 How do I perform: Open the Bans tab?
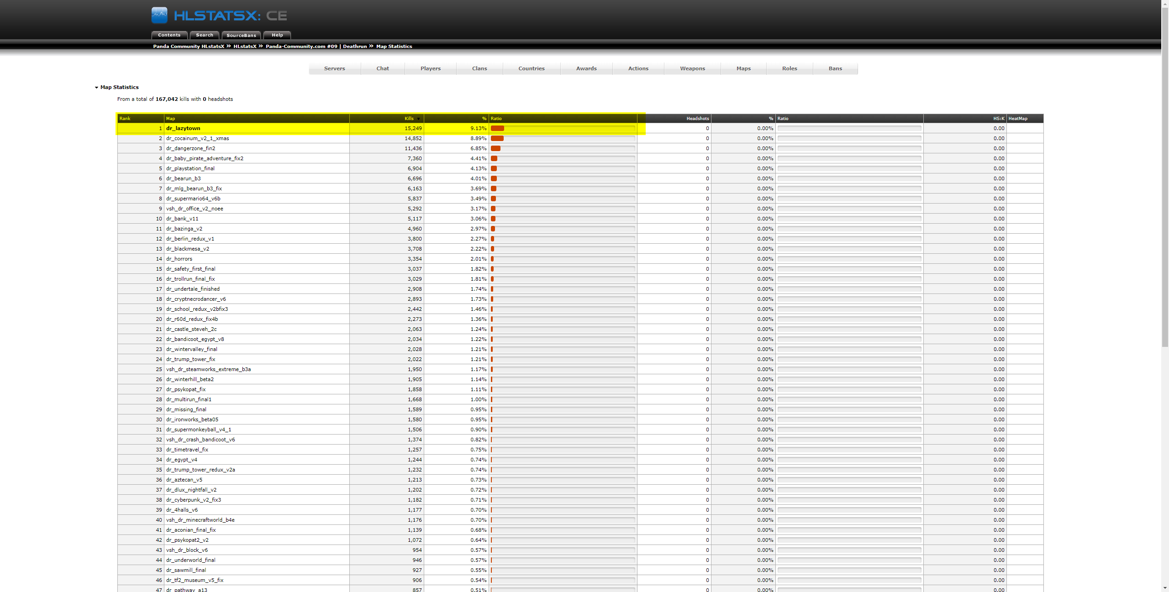click(x=835, y=68)
